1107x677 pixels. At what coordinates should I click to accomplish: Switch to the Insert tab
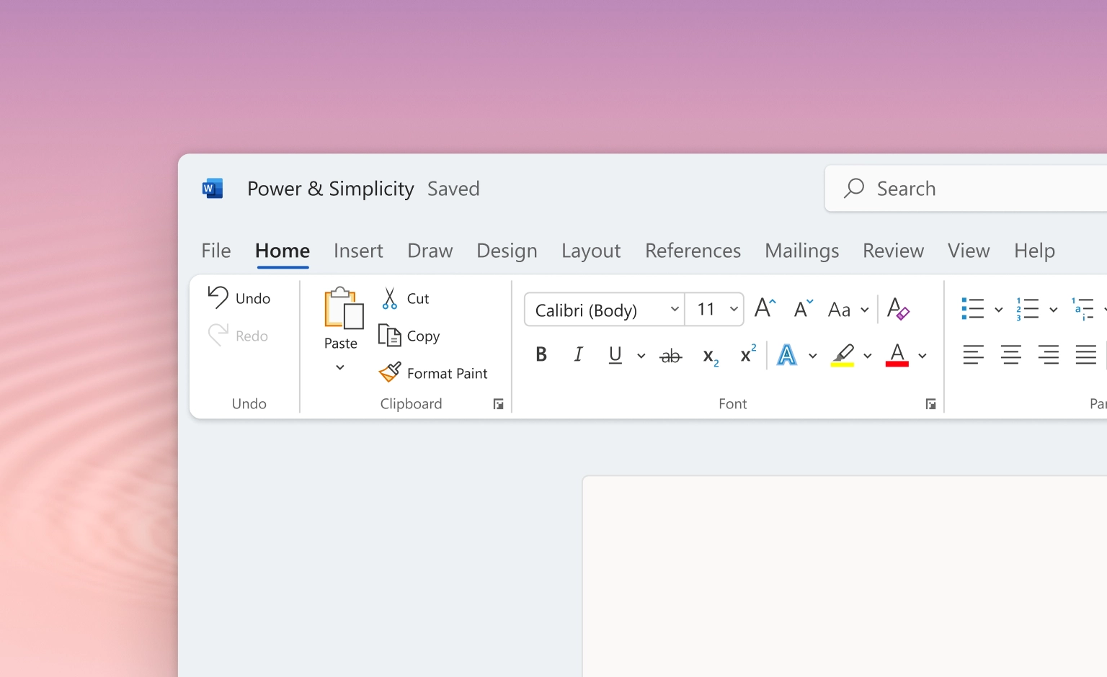coord(358,251)
